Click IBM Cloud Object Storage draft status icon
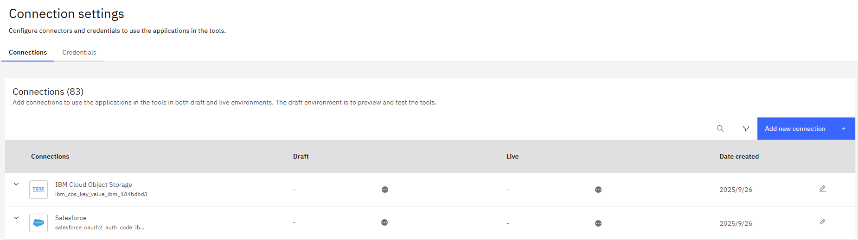Image resolution: width=858 pixels, height=240 pixels. pyautogui.click(x=385, y=190)
